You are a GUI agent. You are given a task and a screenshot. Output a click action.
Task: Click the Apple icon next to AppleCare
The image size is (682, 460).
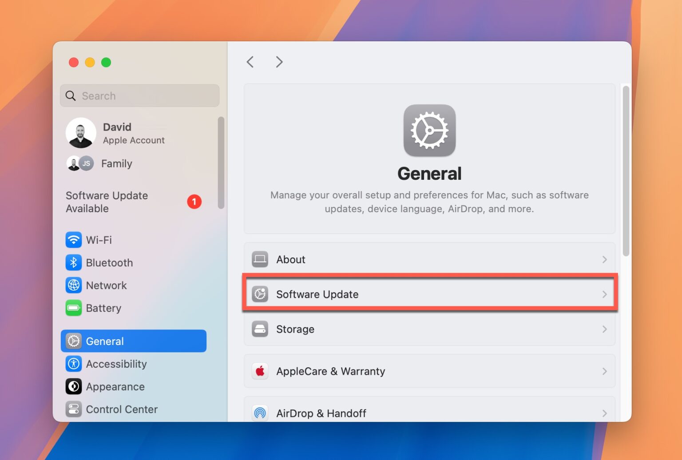260,371
